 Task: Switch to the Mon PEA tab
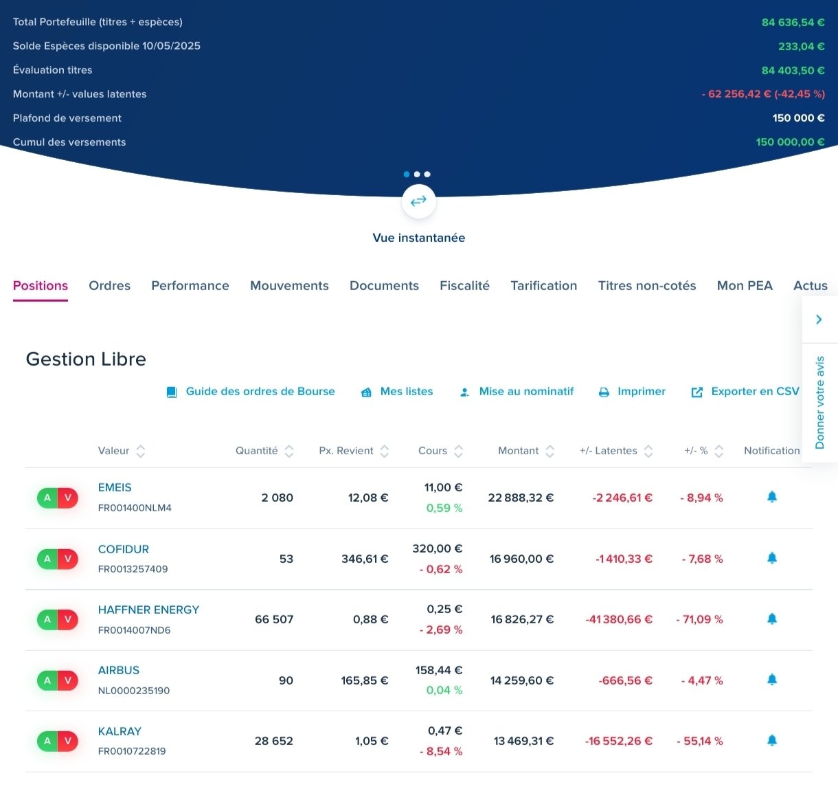pos(745,286)
